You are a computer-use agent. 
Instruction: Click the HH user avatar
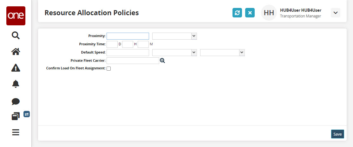click(x=269, y=13)
